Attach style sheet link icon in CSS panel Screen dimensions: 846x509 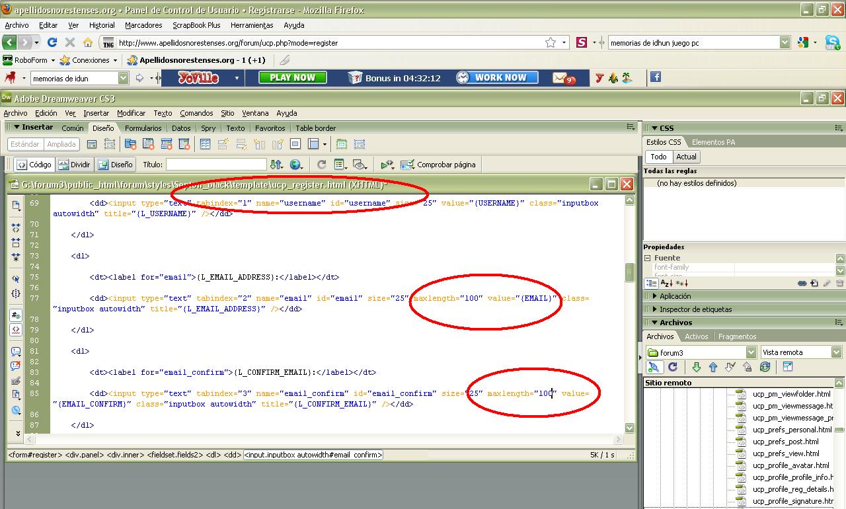click(802, 283)
